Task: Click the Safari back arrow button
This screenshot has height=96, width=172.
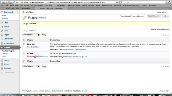Action: point(3,2)
